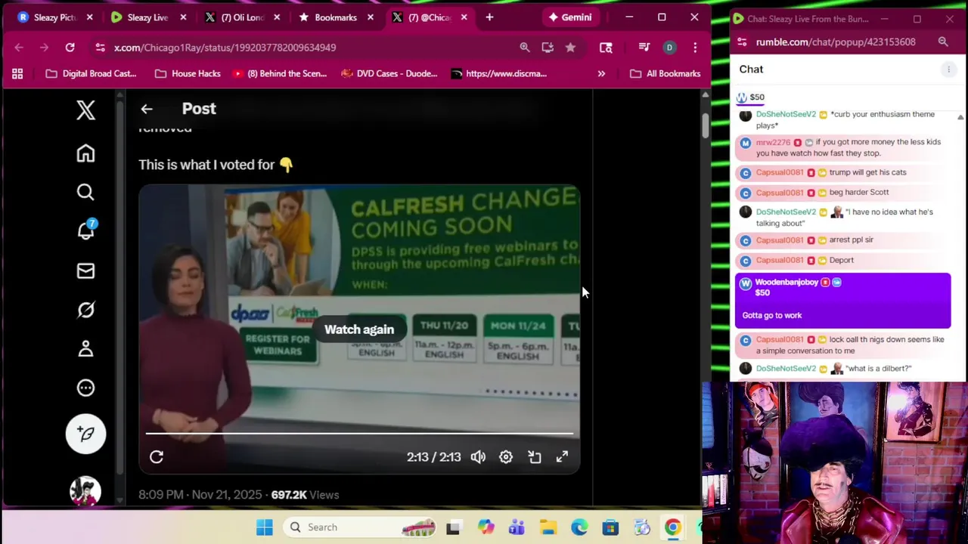Open the media controls icon in Chrome toolbar
This screenshot has height=544, width=968.
tap(644, 48)
